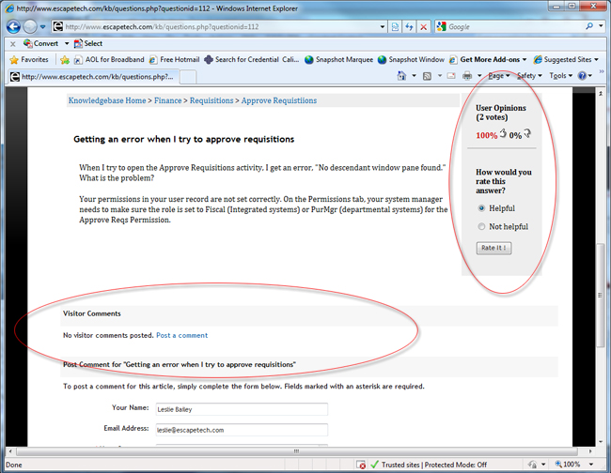Open the Favorites star button

pos(29,59)
